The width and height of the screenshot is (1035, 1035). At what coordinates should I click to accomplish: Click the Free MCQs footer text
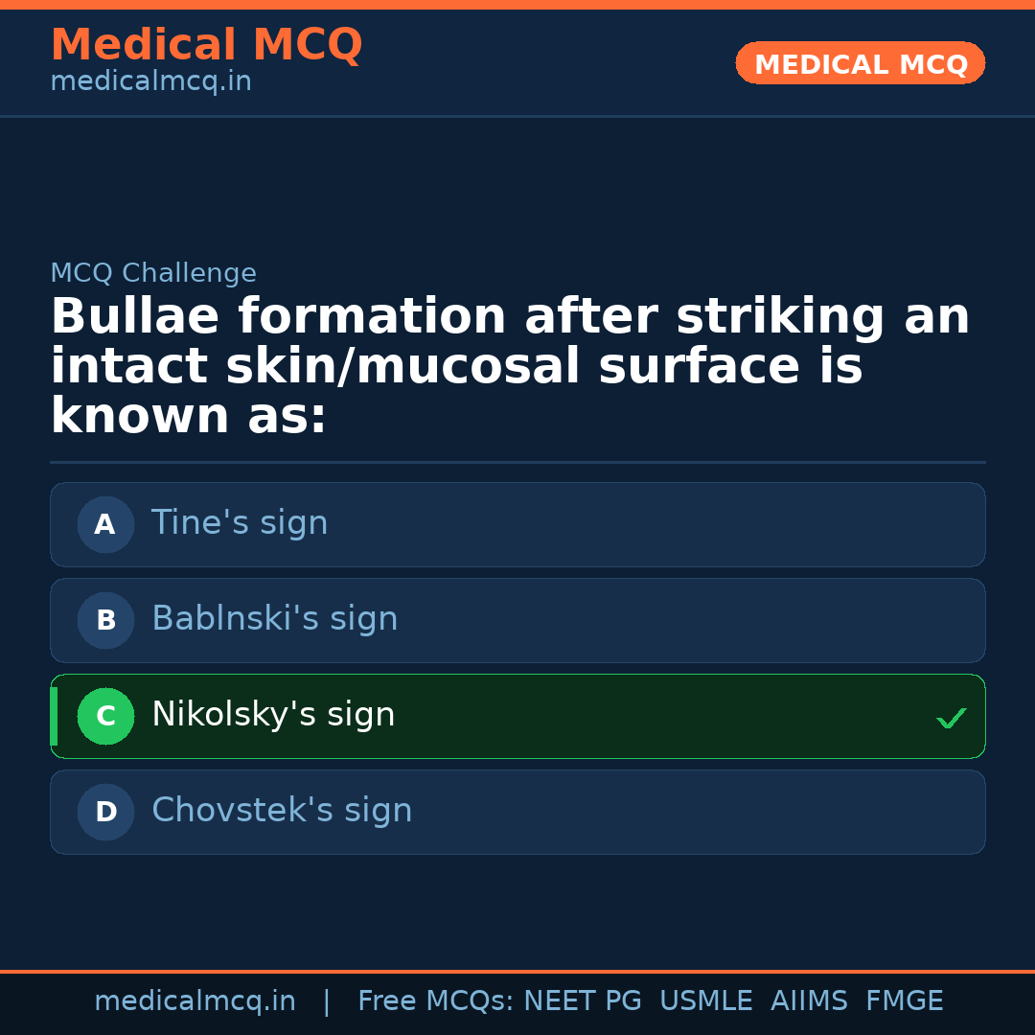point(435,1001)
